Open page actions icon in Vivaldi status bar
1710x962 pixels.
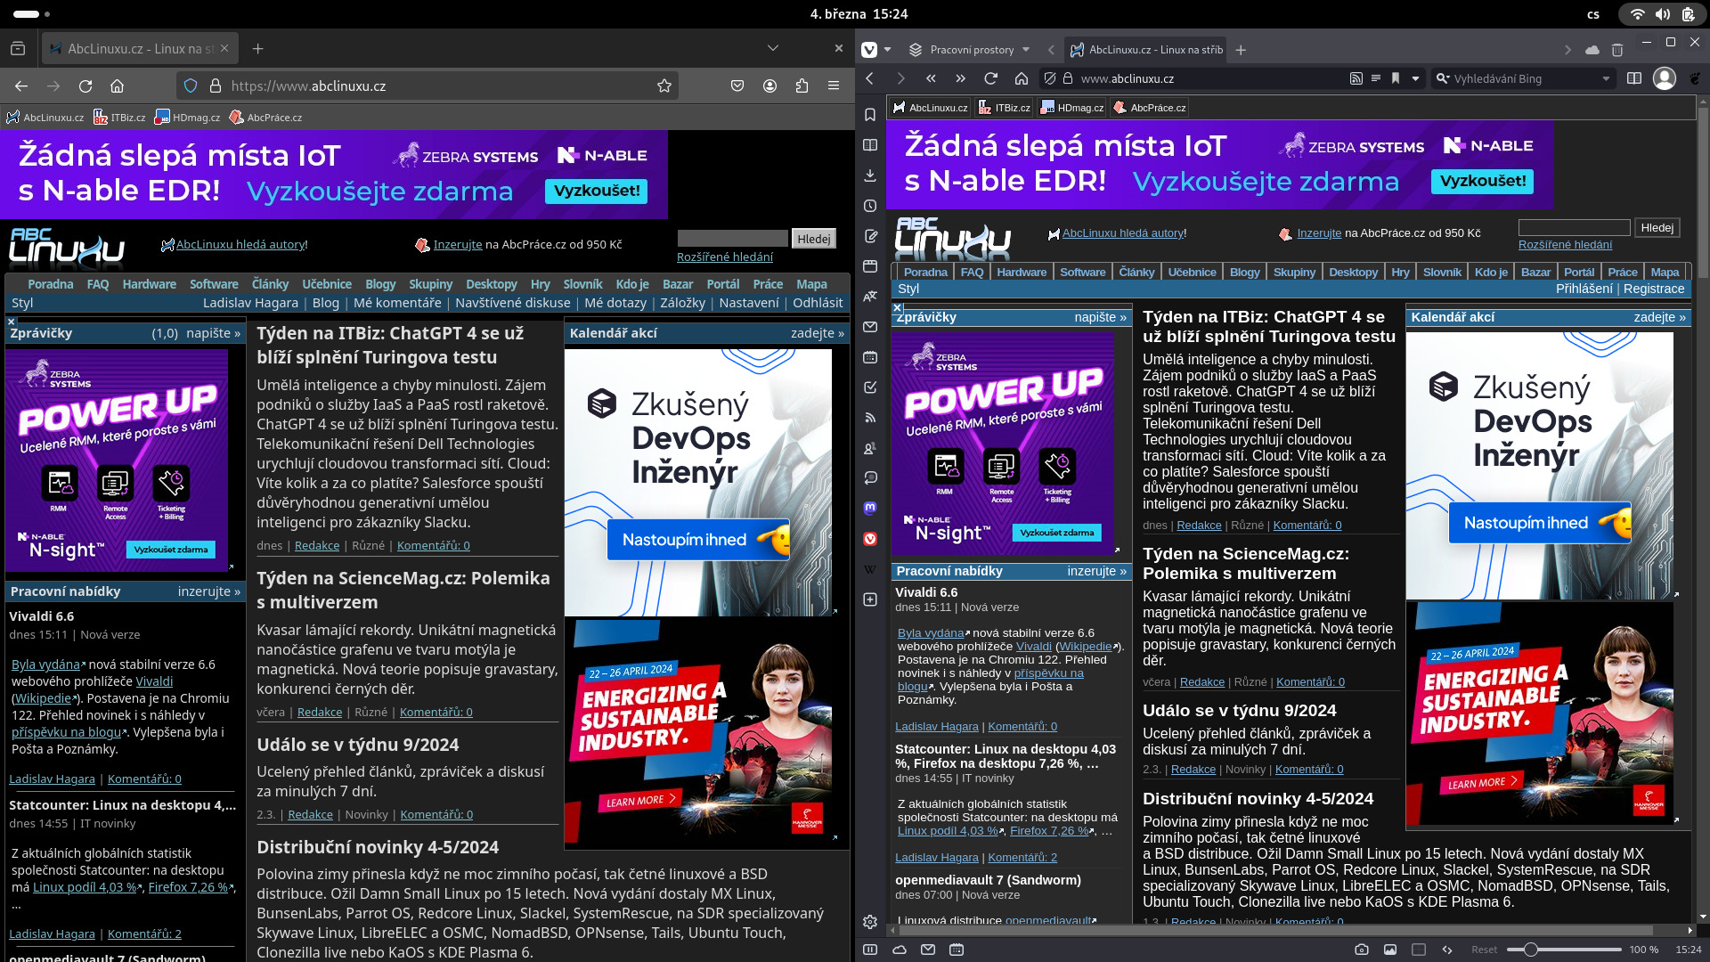tap(1446, 950)
